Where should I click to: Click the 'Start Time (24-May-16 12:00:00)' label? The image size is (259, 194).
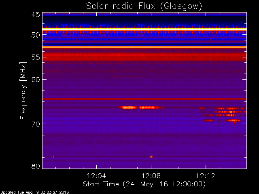tap(144, 184)
